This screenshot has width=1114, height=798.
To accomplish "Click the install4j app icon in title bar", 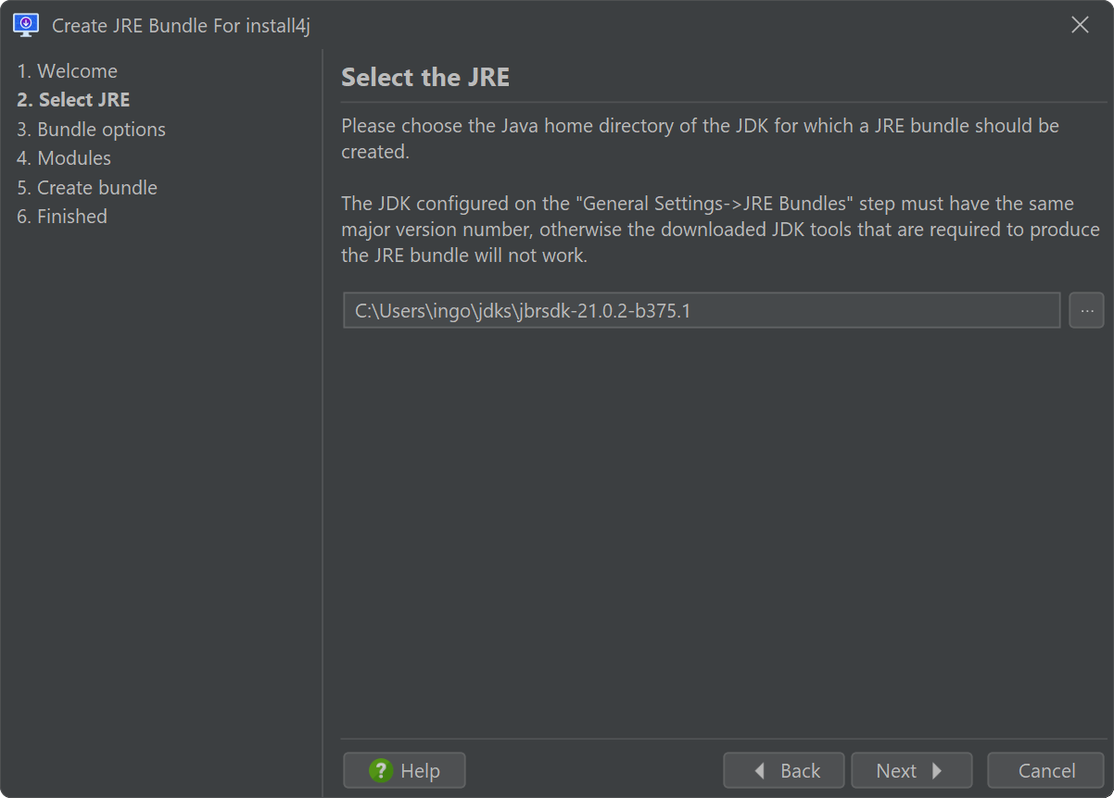I will [26, 25].
